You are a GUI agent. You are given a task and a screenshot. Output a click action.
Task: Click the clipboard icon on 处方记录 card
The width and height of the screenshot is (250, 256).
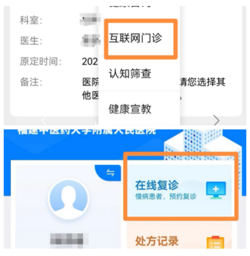[215, 243]
